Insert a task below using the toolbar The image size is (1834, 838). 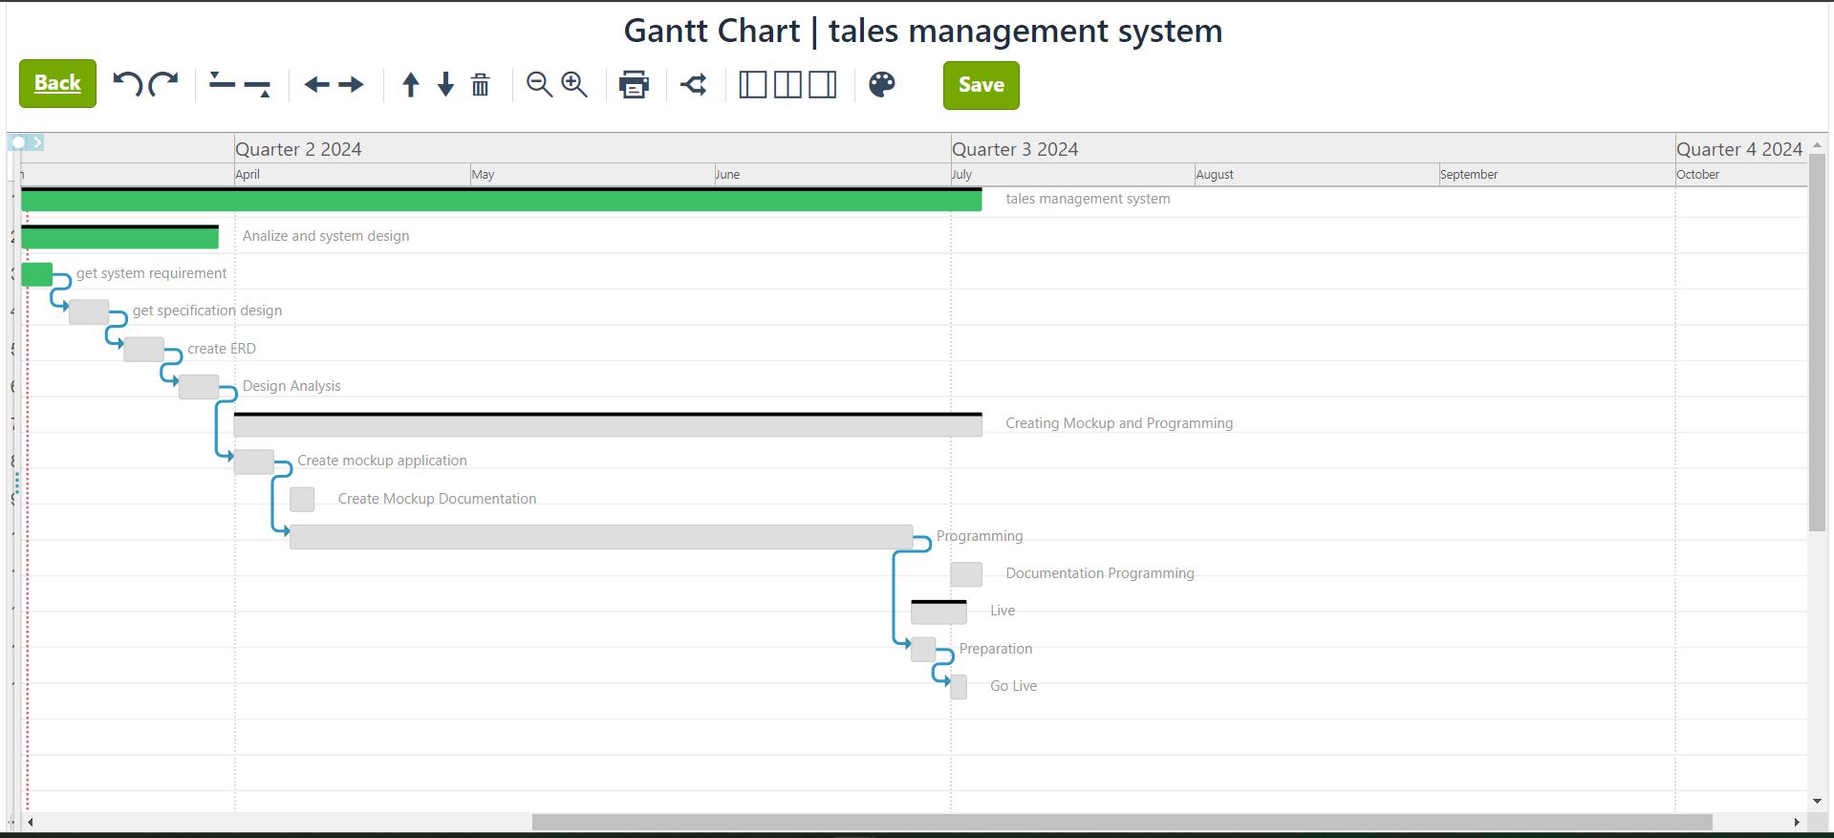pos(257,87)
